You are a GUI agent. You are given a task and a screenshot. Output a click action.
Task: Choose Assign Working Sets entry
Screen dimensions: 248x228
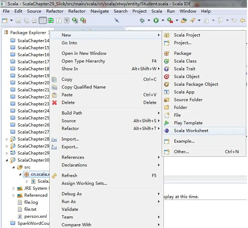106,183
